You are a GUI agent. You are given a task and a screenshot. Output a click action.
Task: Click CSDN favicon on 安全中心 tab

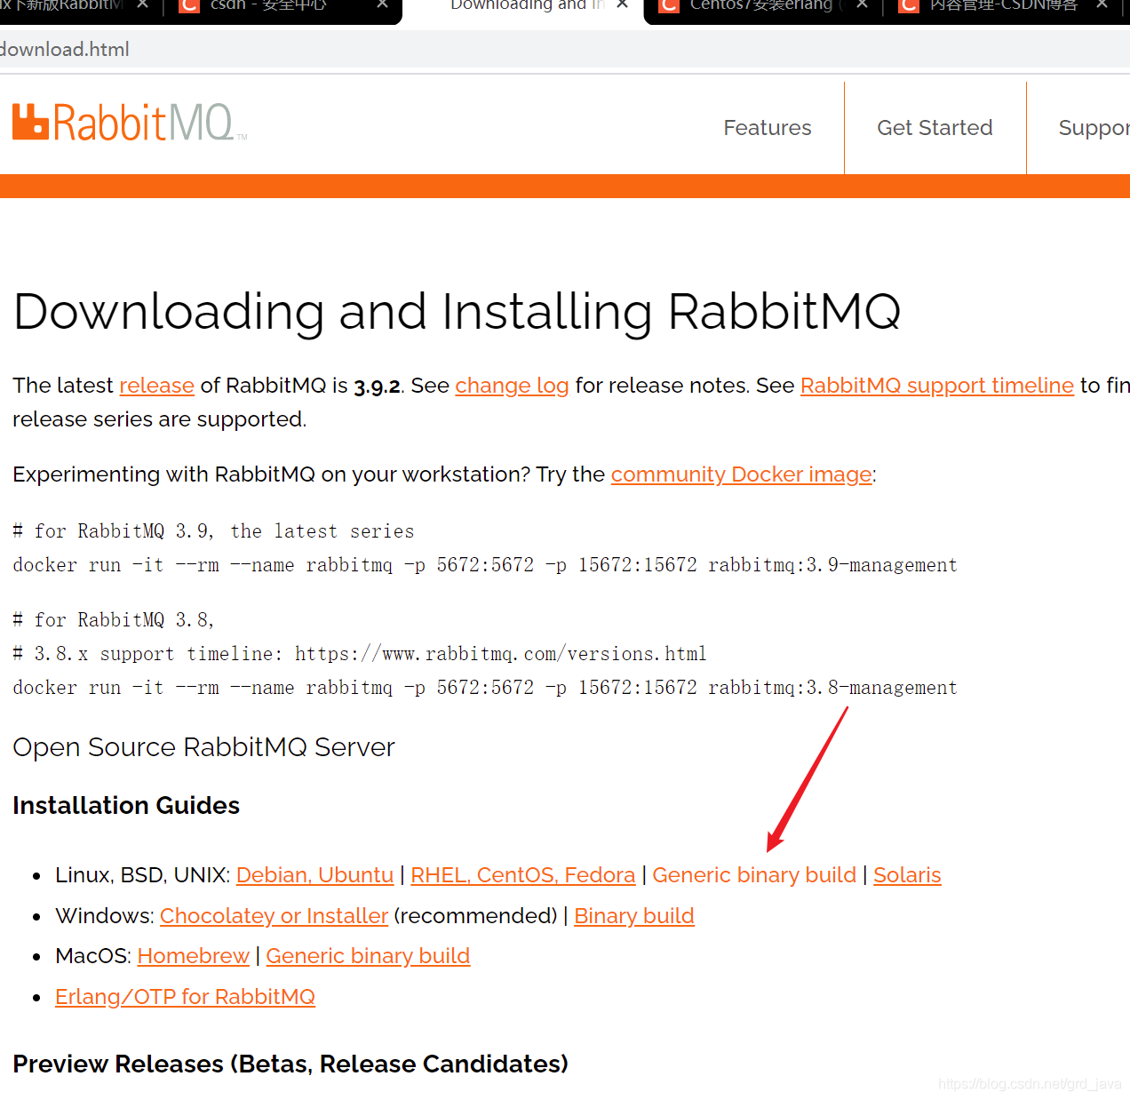[189, 5]
